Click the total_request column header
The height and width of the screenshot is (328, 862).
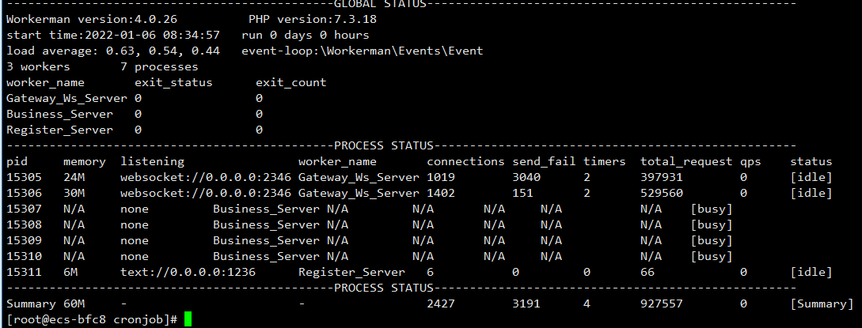point(686,162)
